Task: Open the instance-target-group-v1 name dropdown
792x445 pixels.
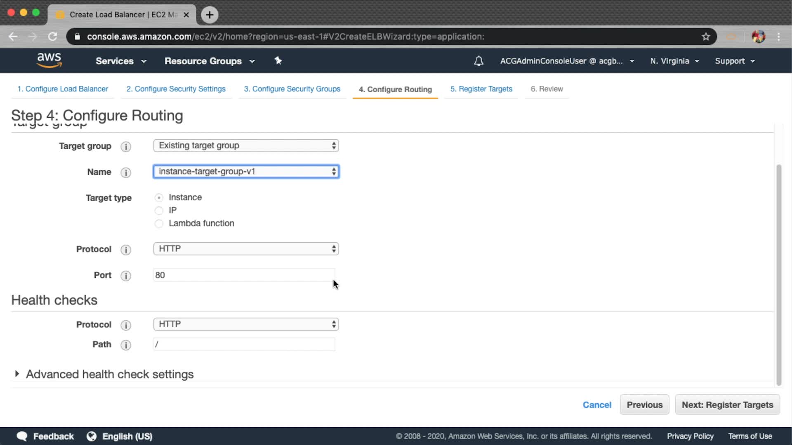Action: 246,171
